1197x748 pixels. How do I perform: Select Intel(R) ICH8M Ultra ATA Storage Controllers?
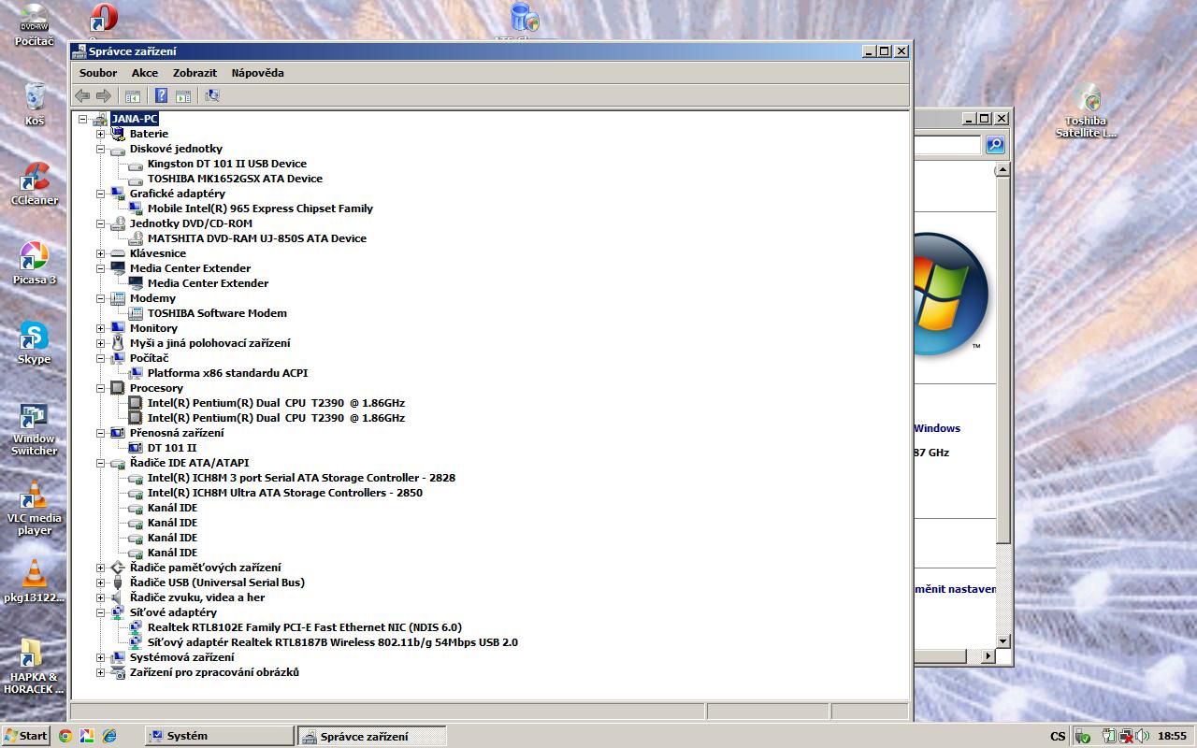click(285, 493)
